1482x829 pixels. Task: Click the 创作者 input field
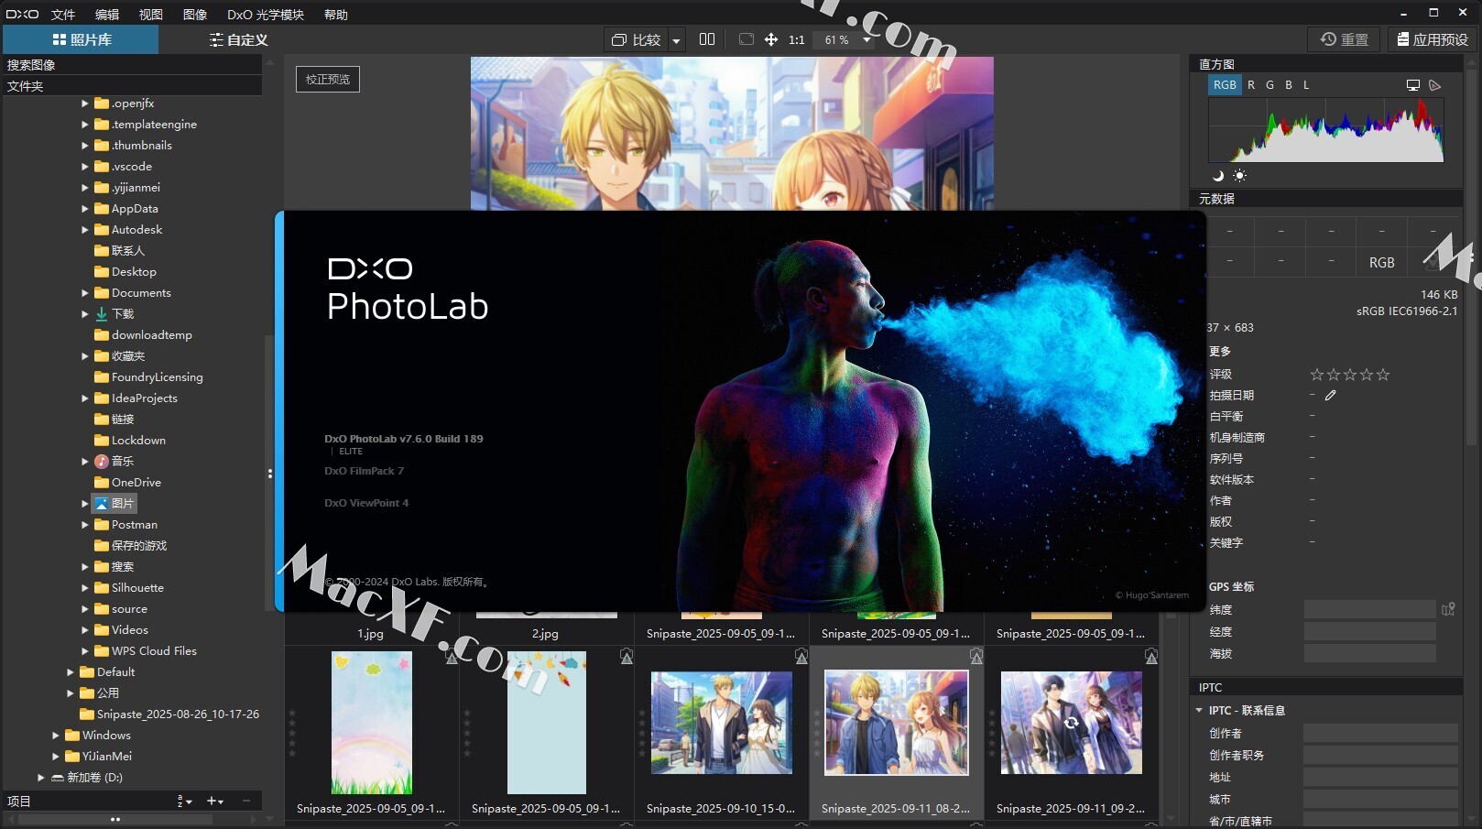pyautogui.click(x=1379, y=733)
